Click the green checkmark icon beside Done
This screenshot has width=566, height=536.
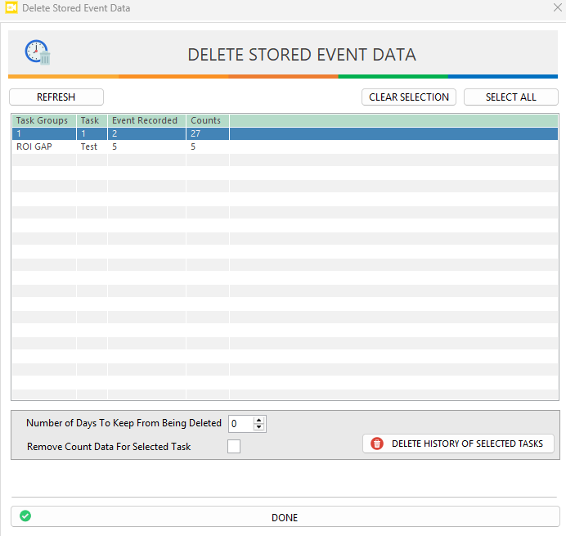[25, 516]
